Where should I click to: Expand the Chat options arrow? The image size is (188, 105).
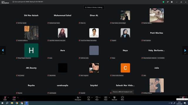[x=92, y=97]
